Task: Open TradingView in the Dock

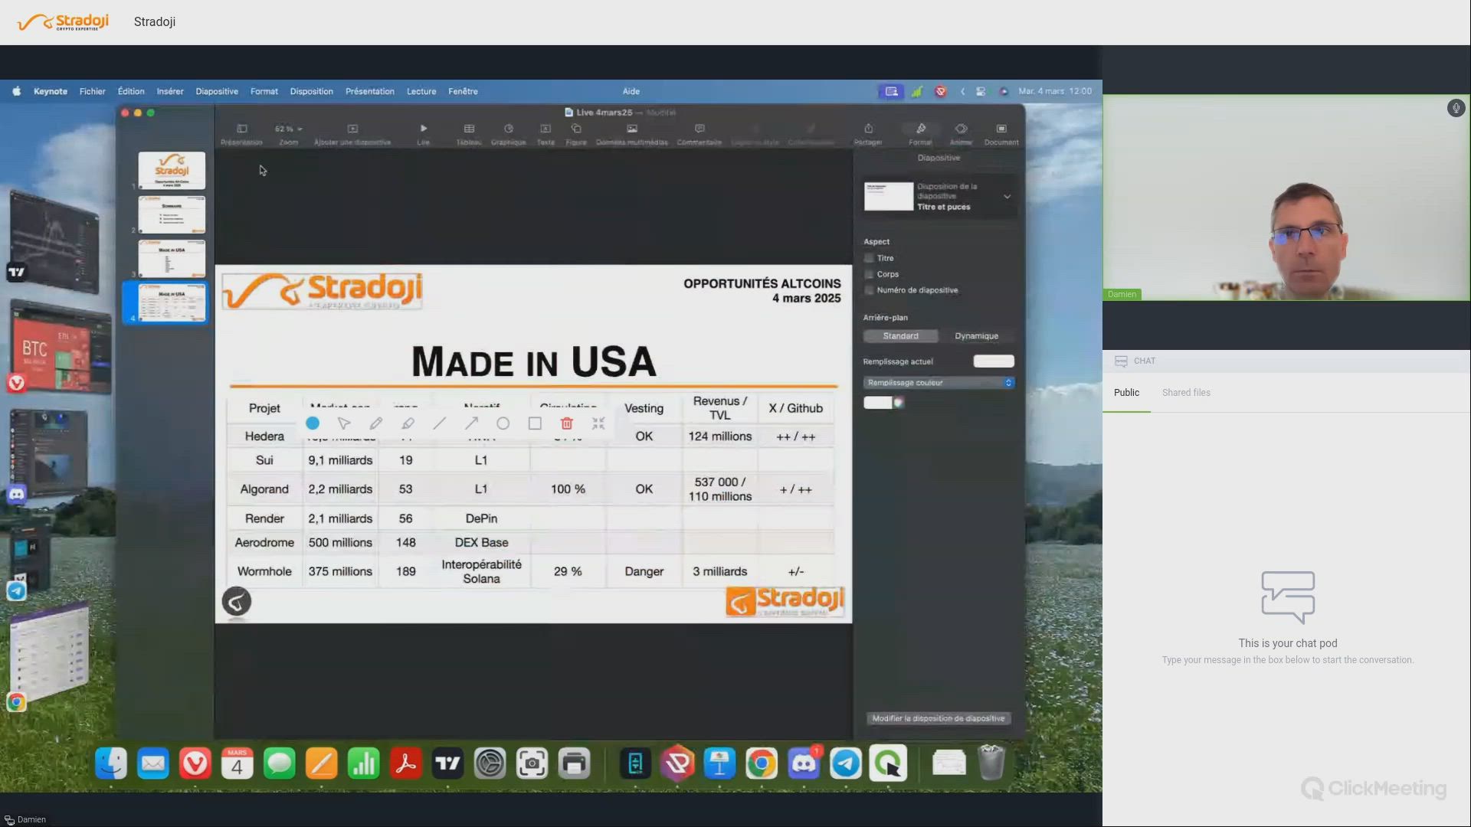Action: coord(447,763)
